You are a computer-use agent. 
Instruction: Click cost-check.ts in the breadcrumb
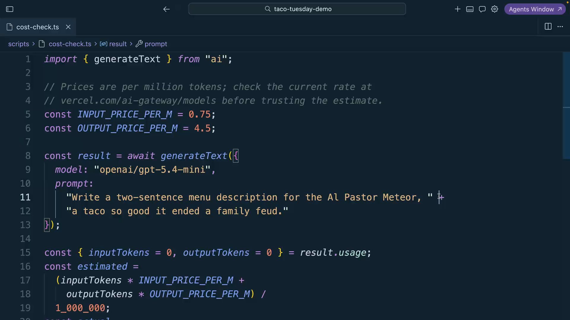(x=70, y=44)
